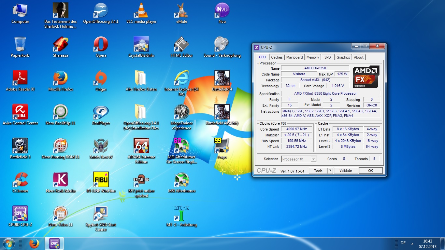Select the Avira Control Center icon

[20, 112]
